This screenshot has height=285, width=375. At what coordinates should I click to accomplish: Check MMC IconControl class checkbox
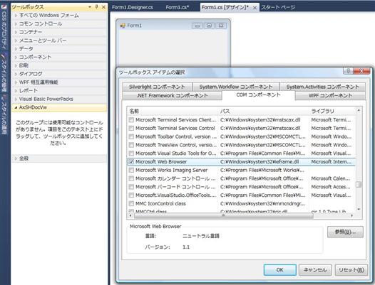pos(131,204)
